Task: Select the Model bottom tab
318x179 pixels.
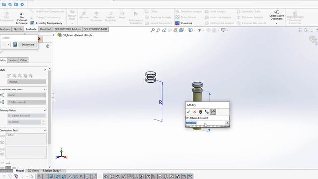Action: tap(20, 171)
